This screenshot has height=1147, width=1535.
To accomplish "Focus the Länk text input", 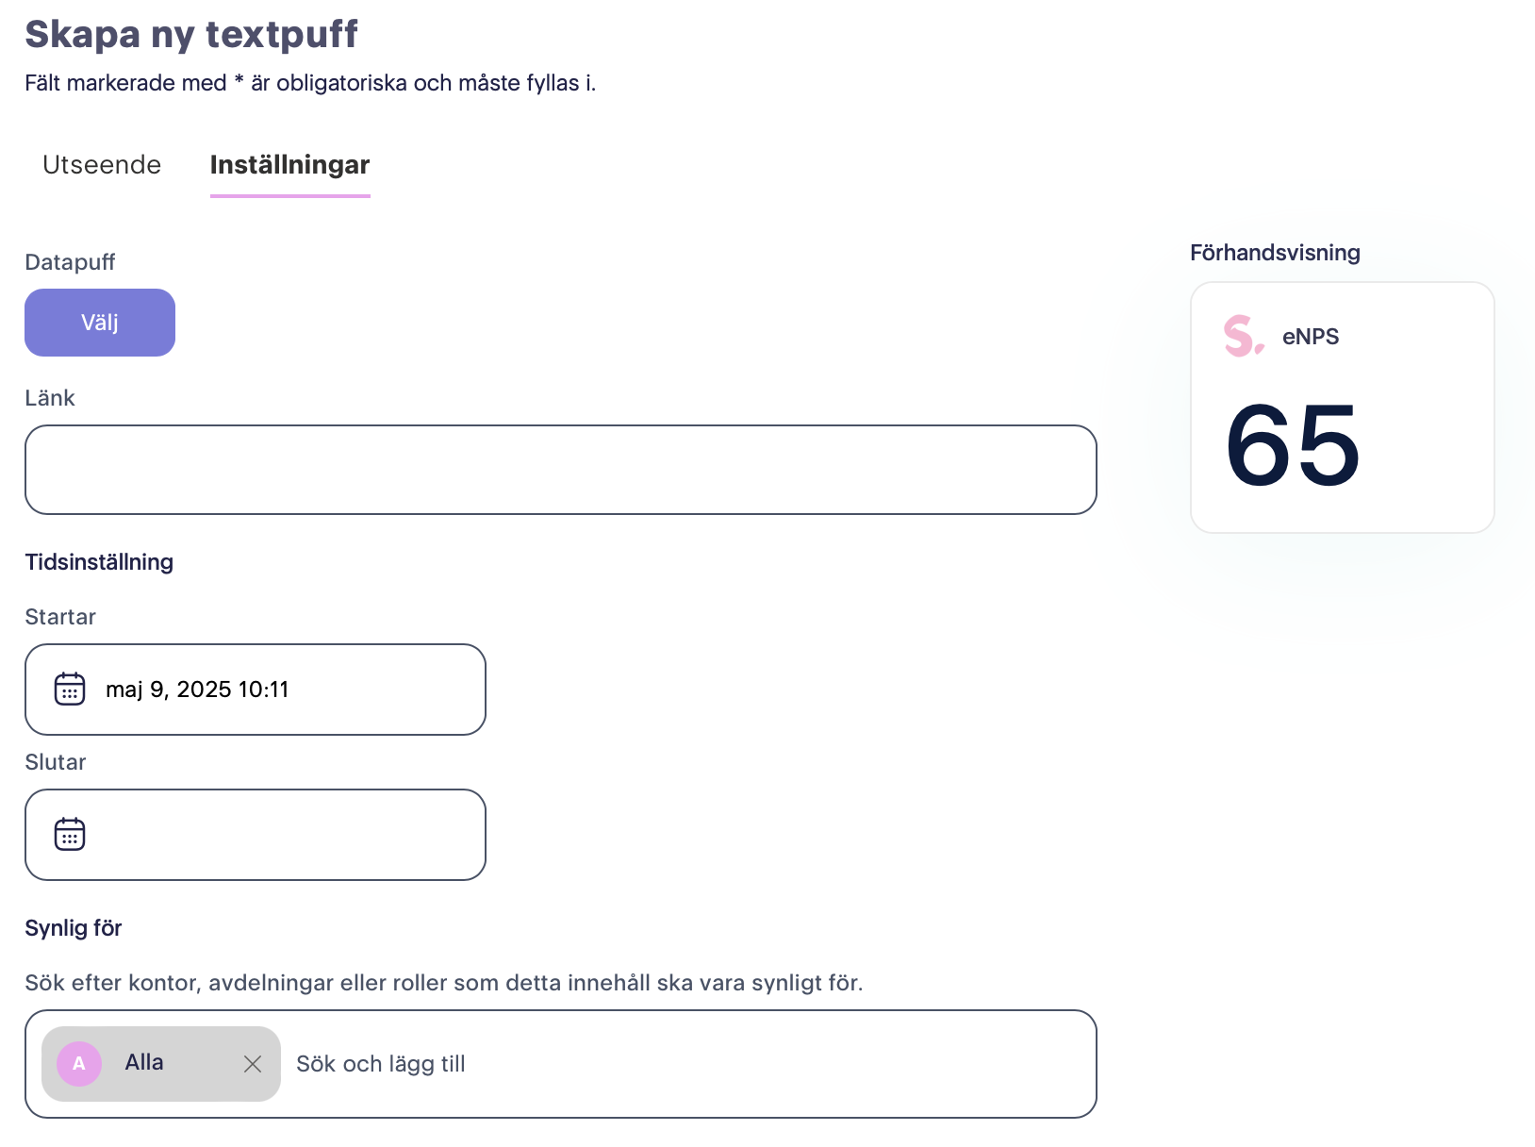I will [561, 470].
